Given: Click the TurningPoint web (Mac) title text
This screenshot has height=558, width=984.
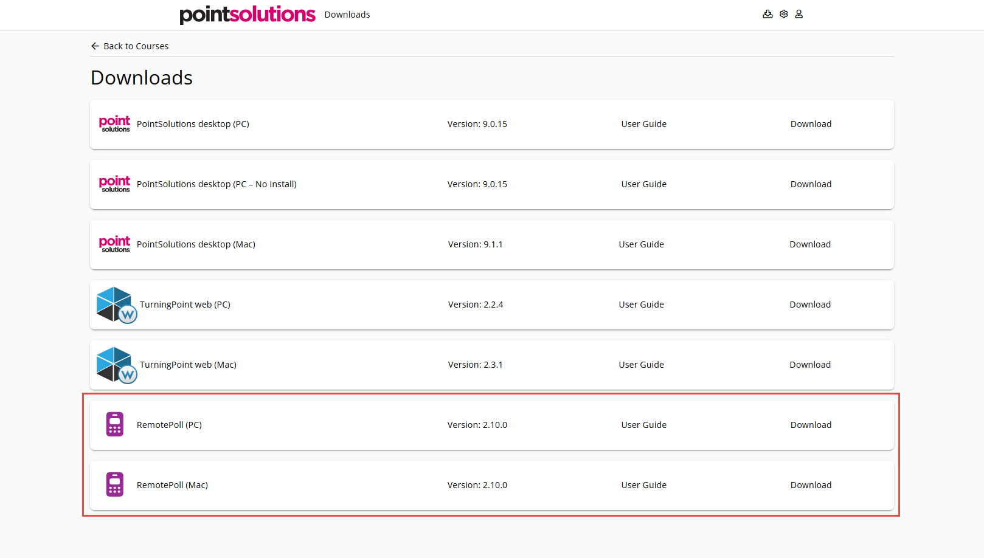Looking at the screenshot, I should [x=188, y=365].
